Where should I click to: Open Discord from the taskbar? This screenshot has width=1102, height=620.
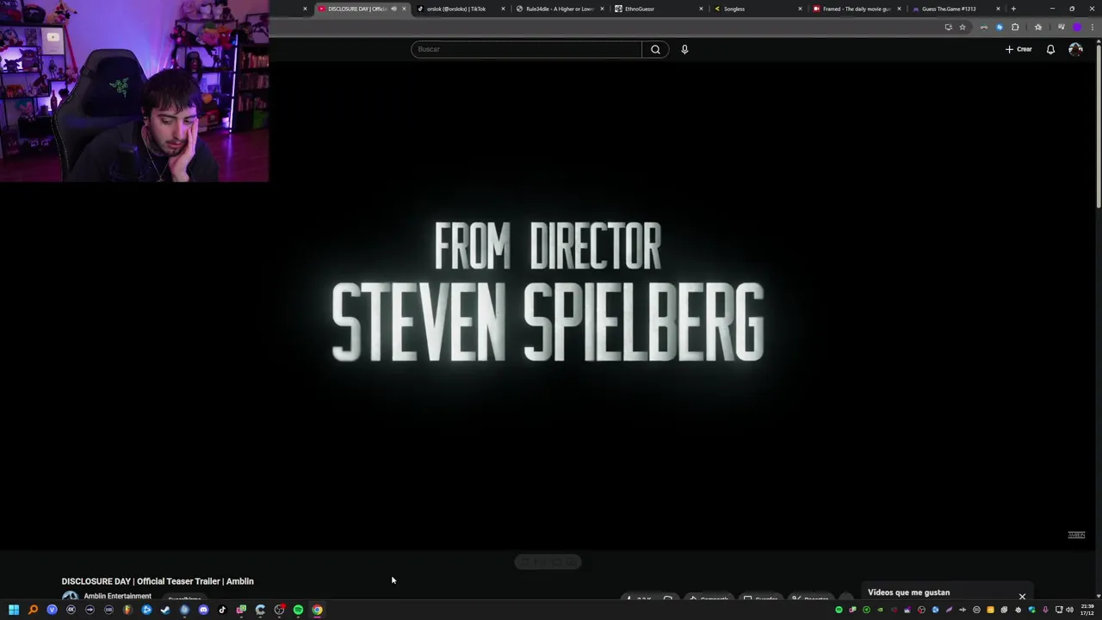pos(203,610)
